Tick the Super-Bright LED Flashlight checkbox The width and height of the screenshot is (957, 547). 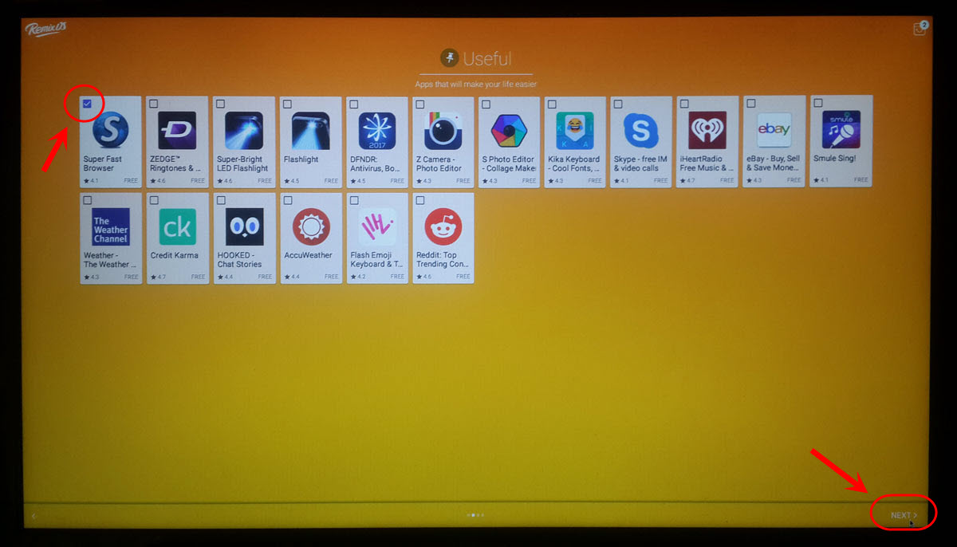tap(220, 104)
